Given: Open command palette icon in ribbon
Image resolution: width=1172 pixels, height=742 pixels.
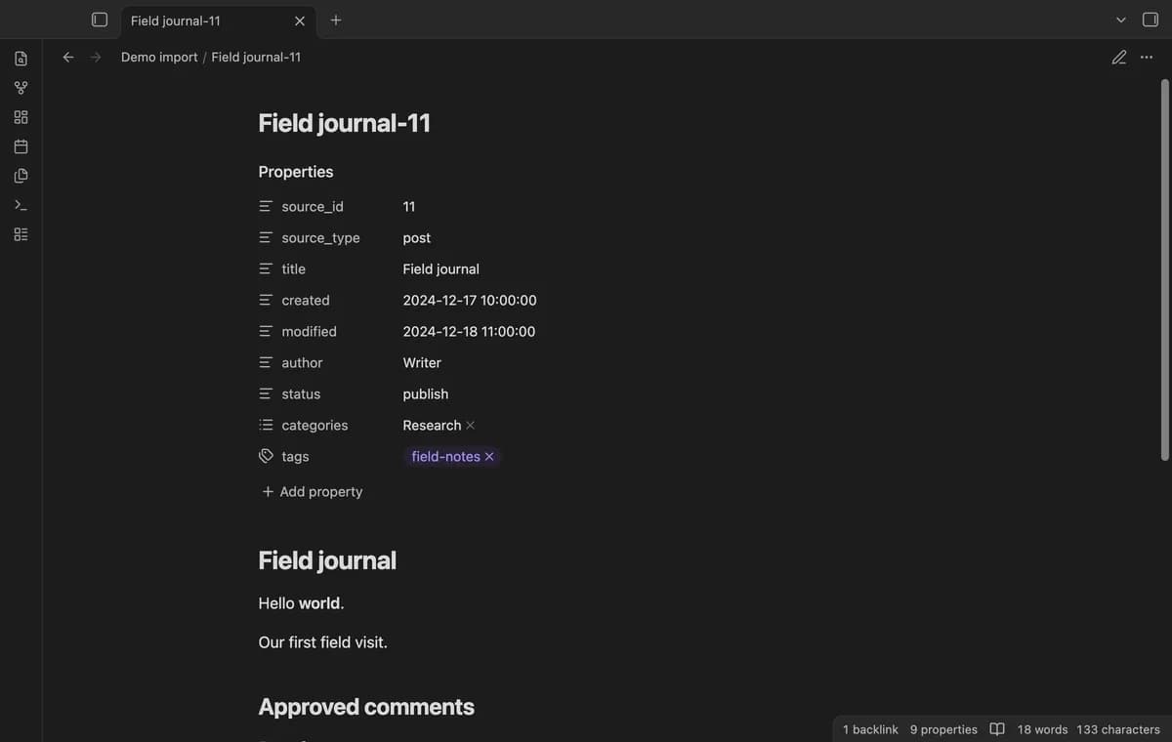Looking at the screenshot, I should click(21, 205).
